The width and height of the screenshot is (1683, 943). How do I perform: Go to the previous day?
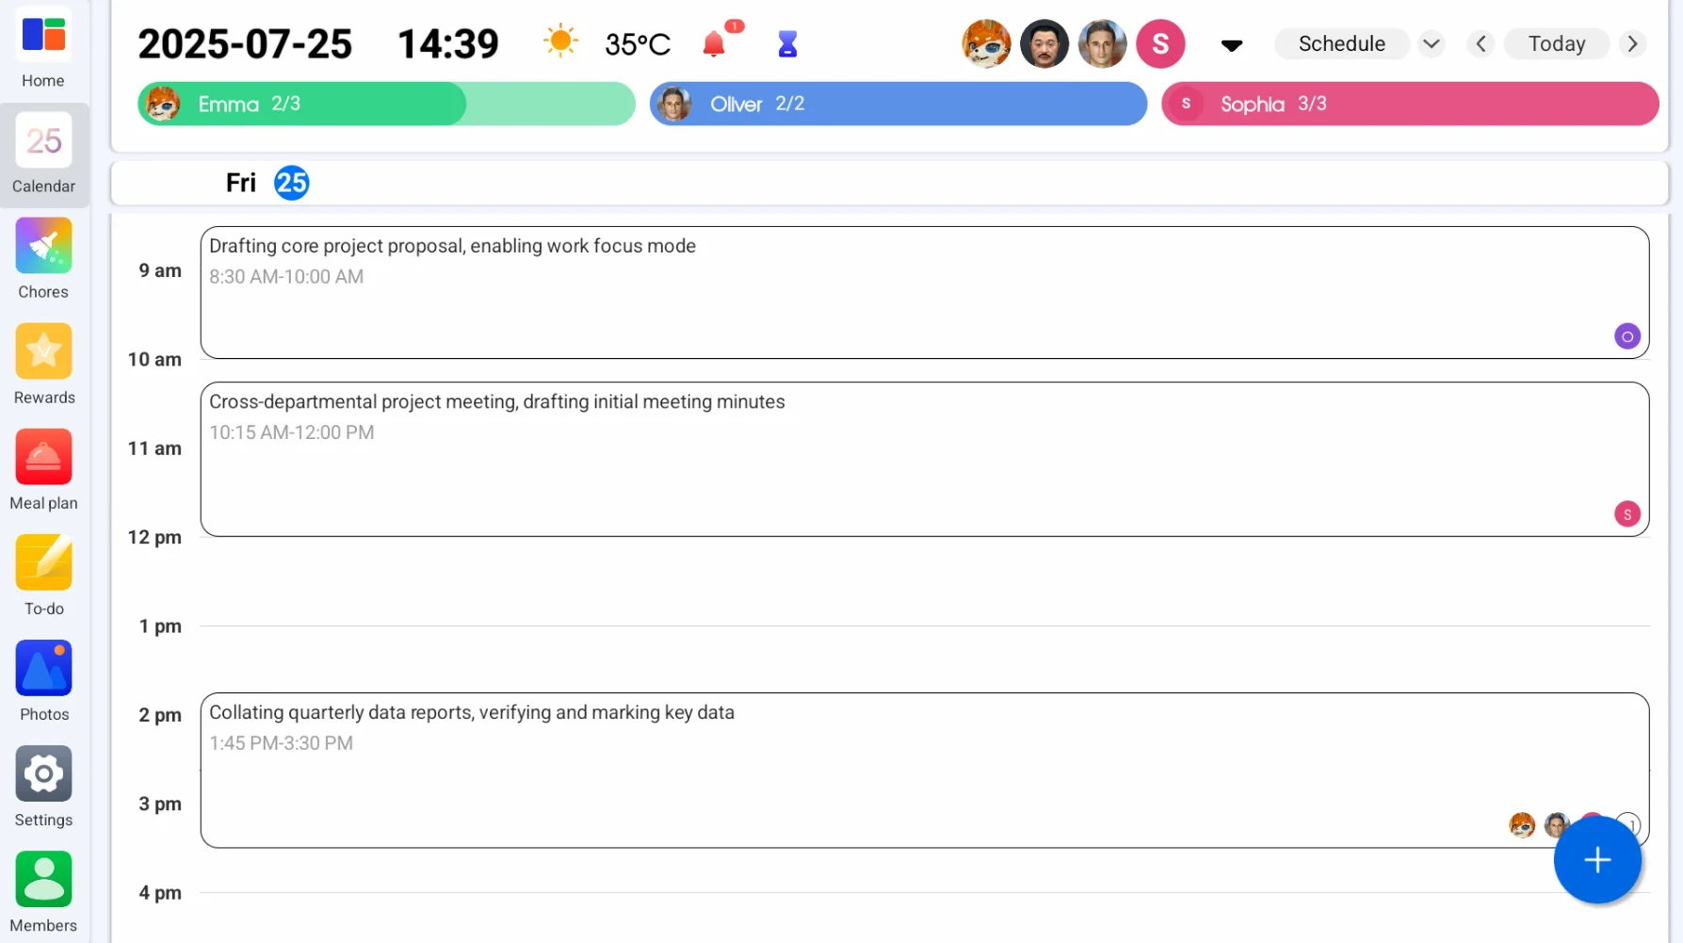[x=1481, y=43]
